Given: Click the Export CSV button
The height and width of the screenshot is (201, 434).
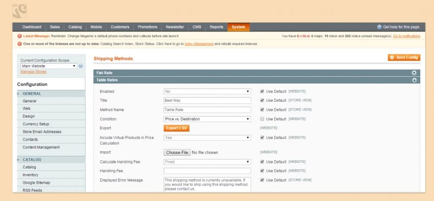Looking at the screenshot, I should [x=176, y=128].
